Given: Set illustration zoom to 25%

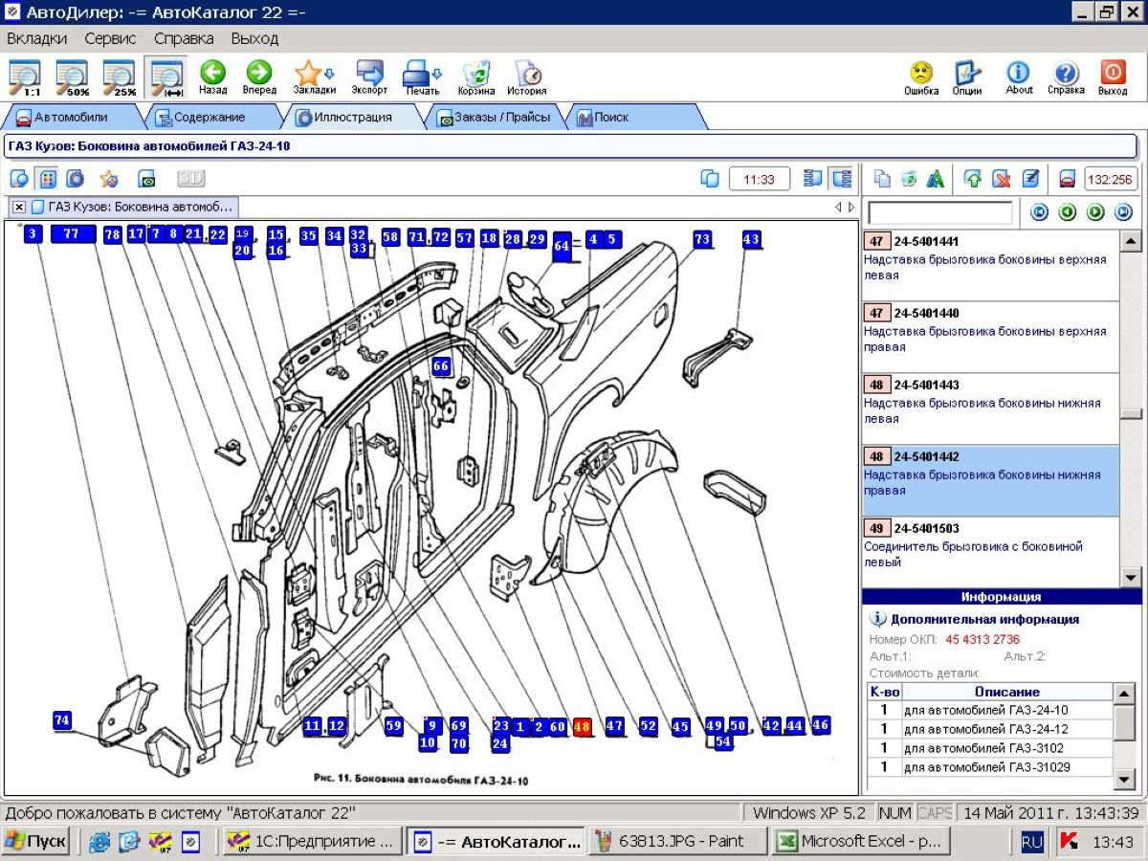Looking at the screenshot, I should [119, 77].
